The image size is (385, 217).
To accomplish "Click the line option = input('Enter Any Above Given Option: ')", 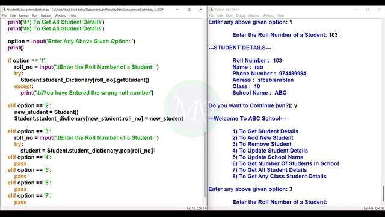I will pos(72,42).
